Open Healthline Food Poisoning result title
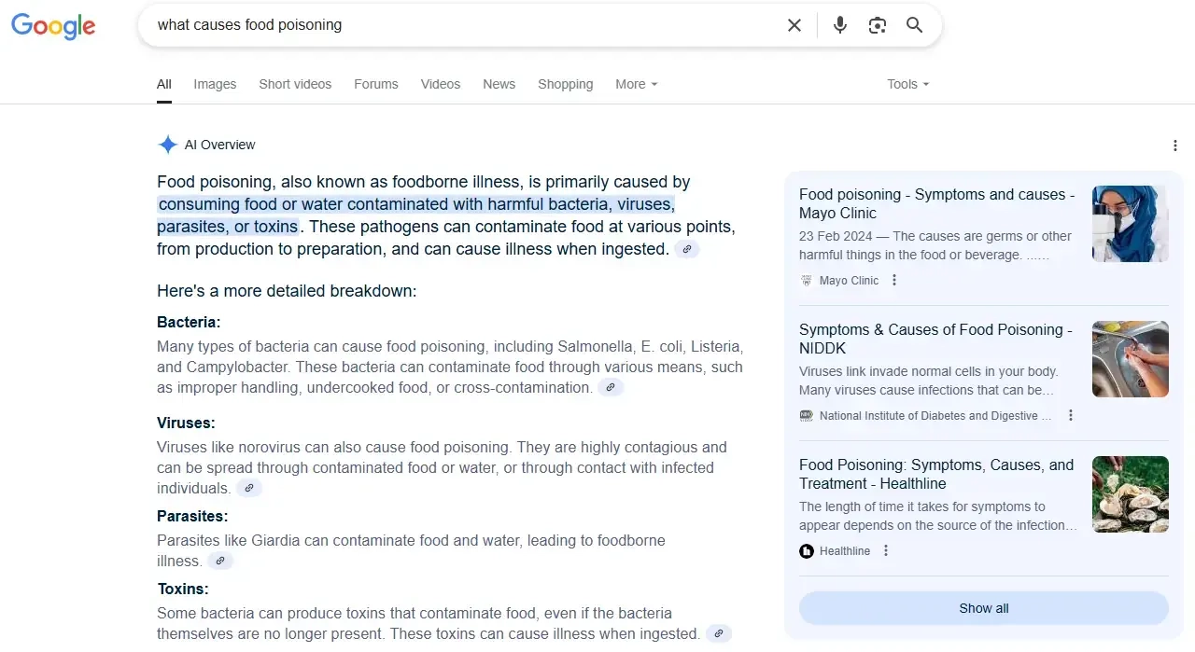The height and width of the screenshot is (652, 1195). click(x=936, y=474)
